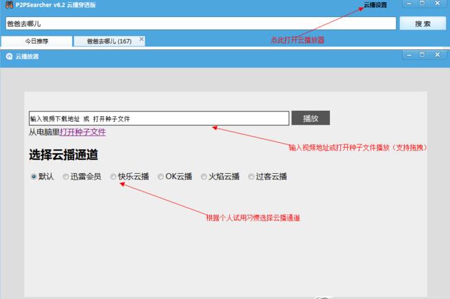Click the 云播放器 window logo icon

point(9,56)
